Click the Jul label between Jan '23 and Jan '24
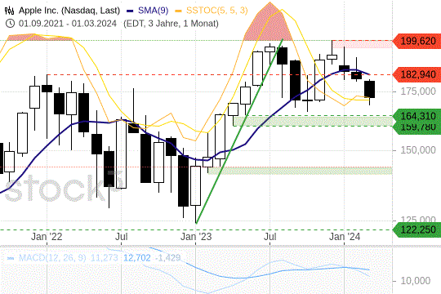Screen dimensions: 441x294 tap(270, 237)
